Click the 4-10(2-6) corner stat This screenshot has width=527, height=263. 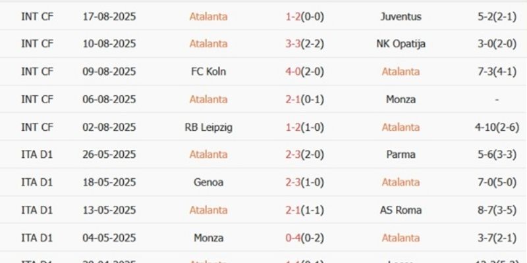click(x=496, y=127)
